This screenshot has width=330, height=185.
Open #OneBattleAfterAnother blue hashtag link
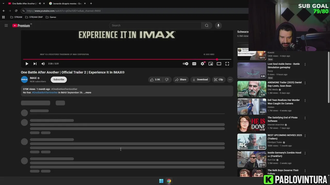[x=45, y=92]
